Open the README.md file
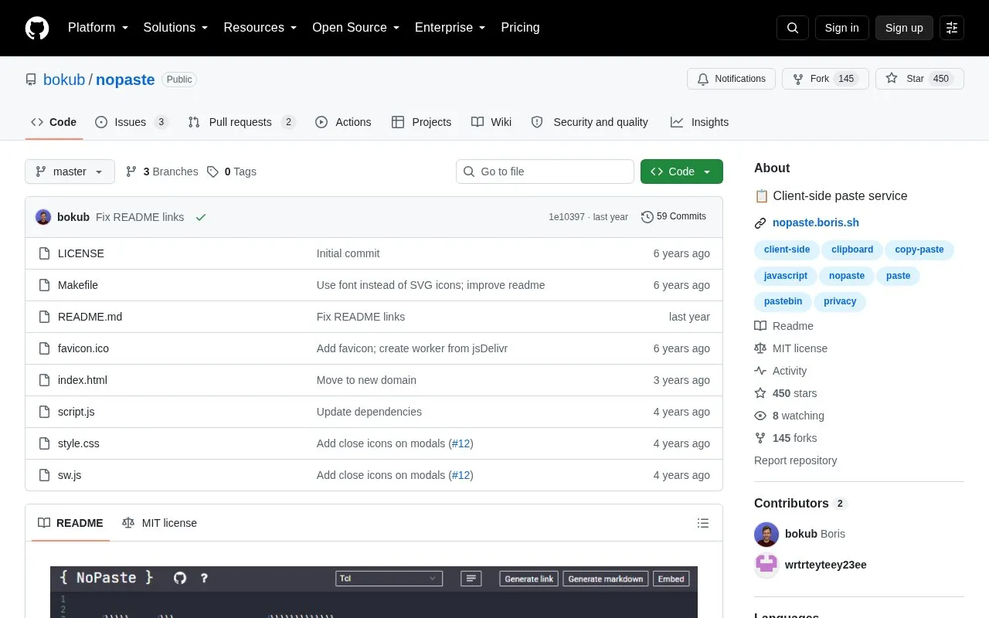The width and height of the screenshot is (989, 618). tap(90, 317)
